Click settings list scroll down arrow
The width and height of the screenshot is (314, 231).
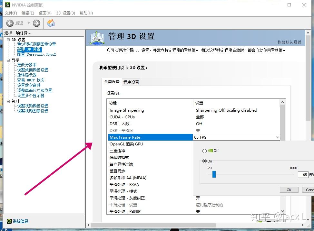click(282, 211)
